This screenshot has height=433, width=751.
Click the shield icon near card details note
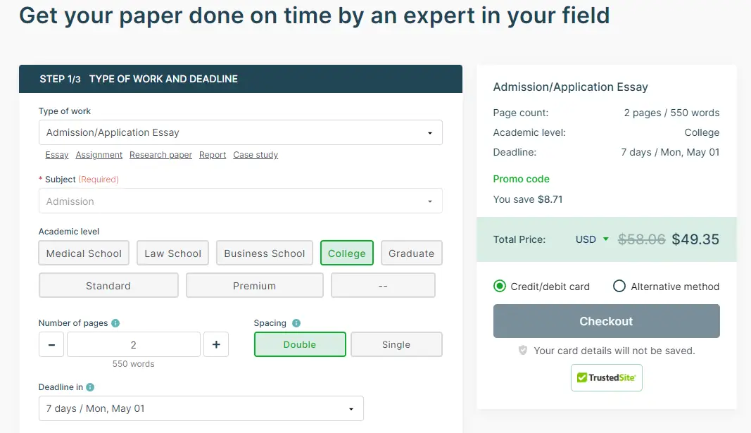coord(522,351)
